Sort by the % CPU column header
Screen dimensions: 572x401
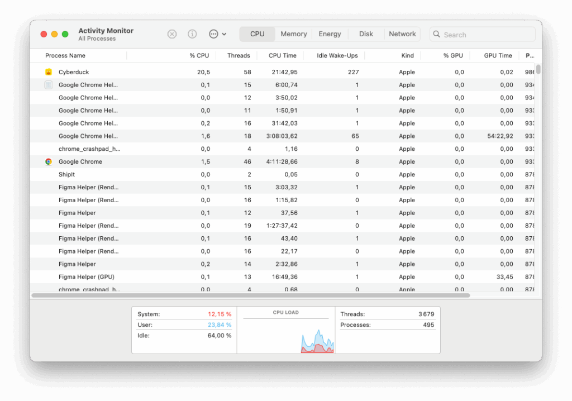199,55
